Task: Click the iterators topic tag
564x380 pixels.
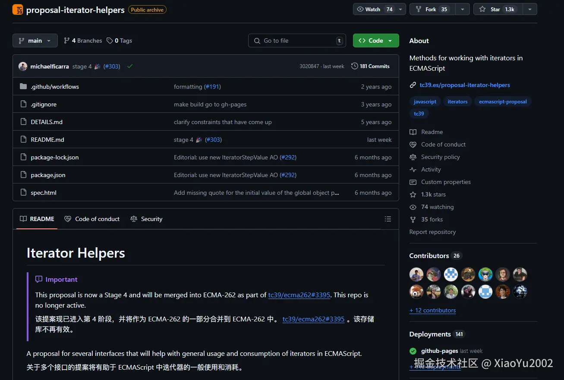Action: (457, 102)
